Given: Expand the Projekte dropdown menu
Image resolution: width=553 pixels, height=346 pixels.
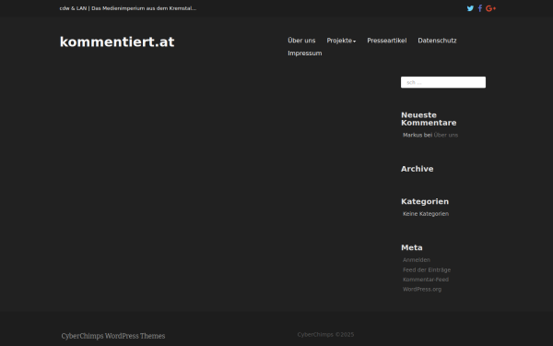Looking at the screenshot, I should (341, 41).
